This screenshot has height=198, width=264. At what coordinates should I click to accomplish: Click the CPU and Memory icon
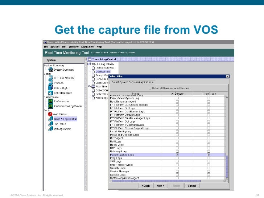point(50,78)
